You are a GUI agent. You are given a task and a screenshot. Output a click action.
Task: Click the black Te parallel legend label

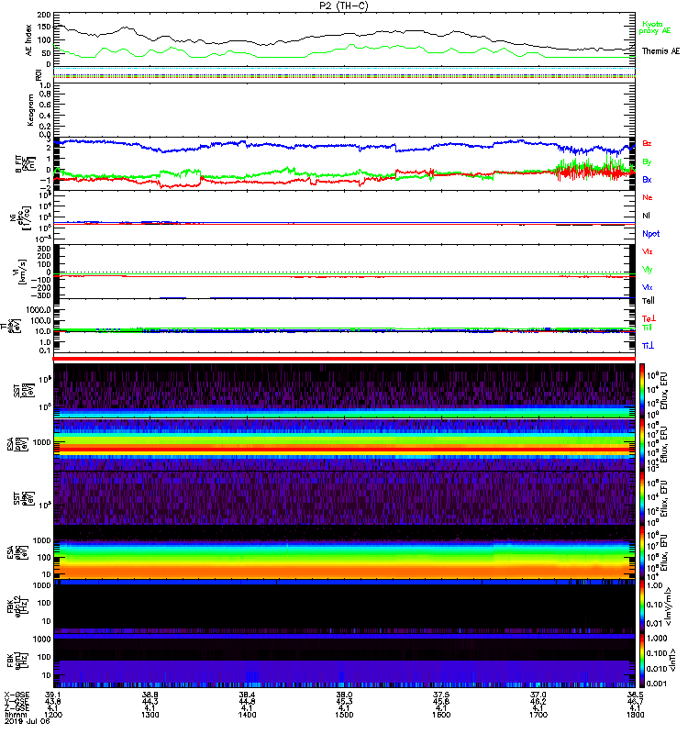[649, 301]
